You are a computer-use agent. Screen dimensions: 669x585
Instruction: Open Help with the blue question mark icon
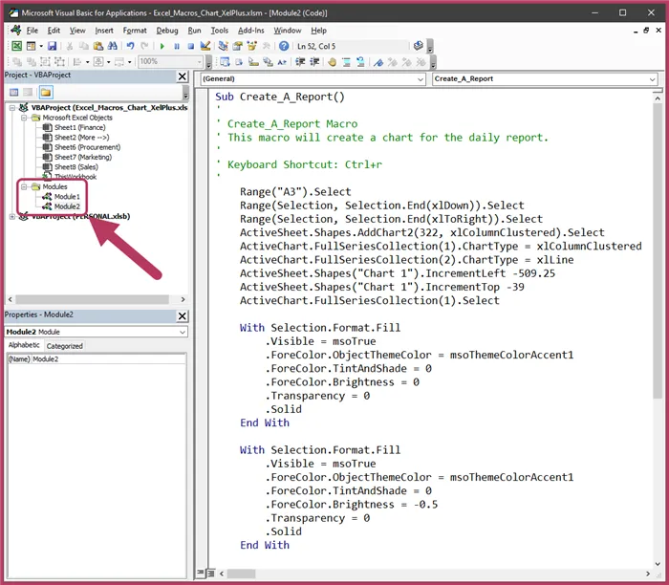(284, 46)
